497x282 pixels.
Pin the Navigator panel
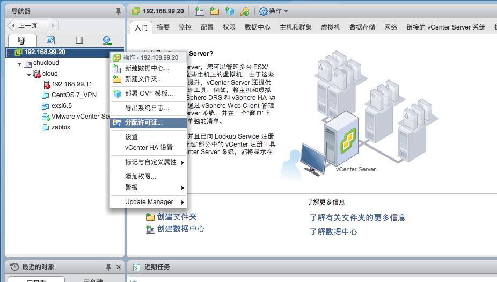[118, 11]
